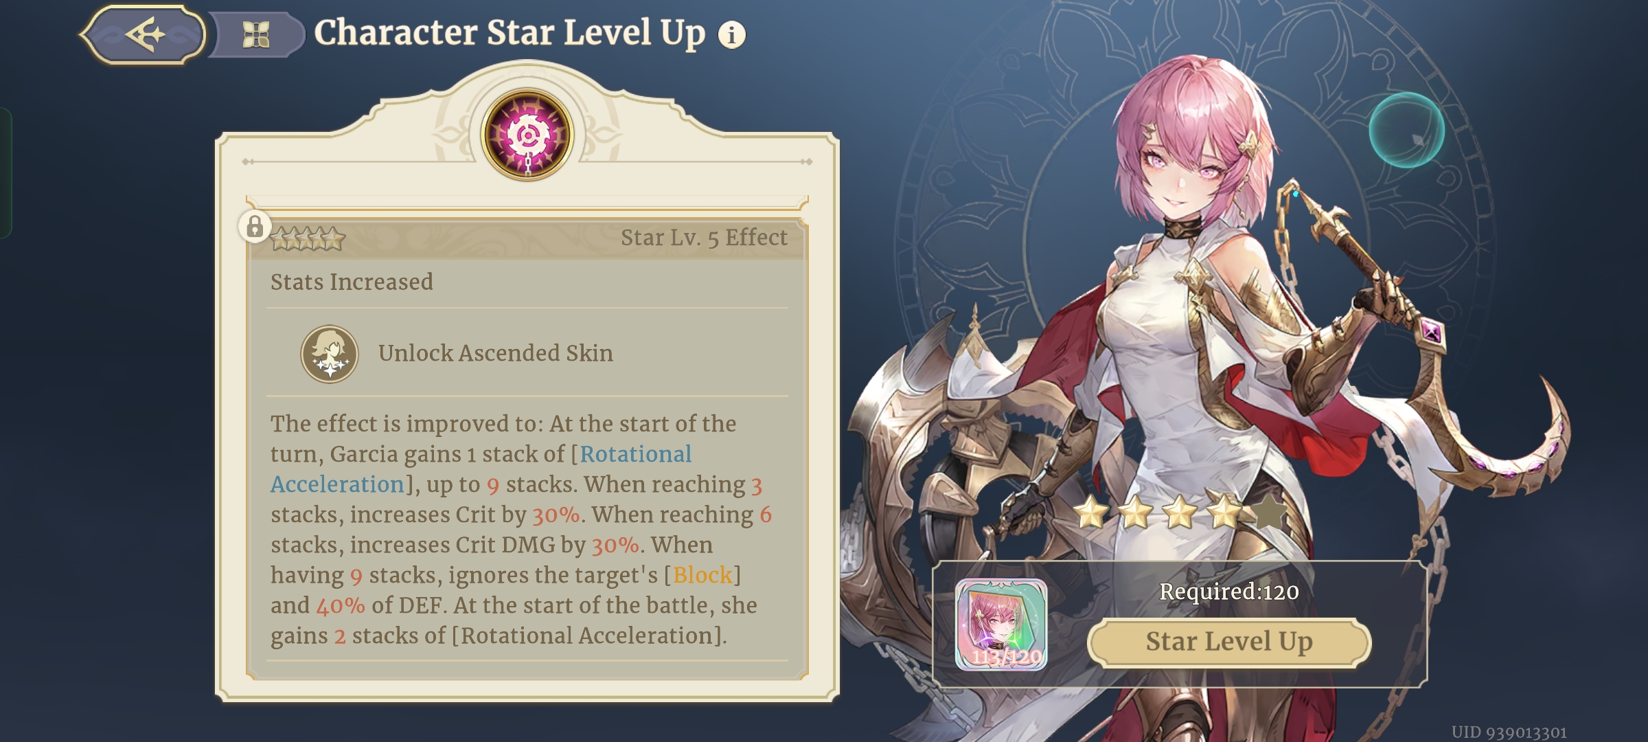Select the Ascended Skin portrait icon
Image resolution: width=1648 pixels, height=742 pixels.
(x=330, y=354)
